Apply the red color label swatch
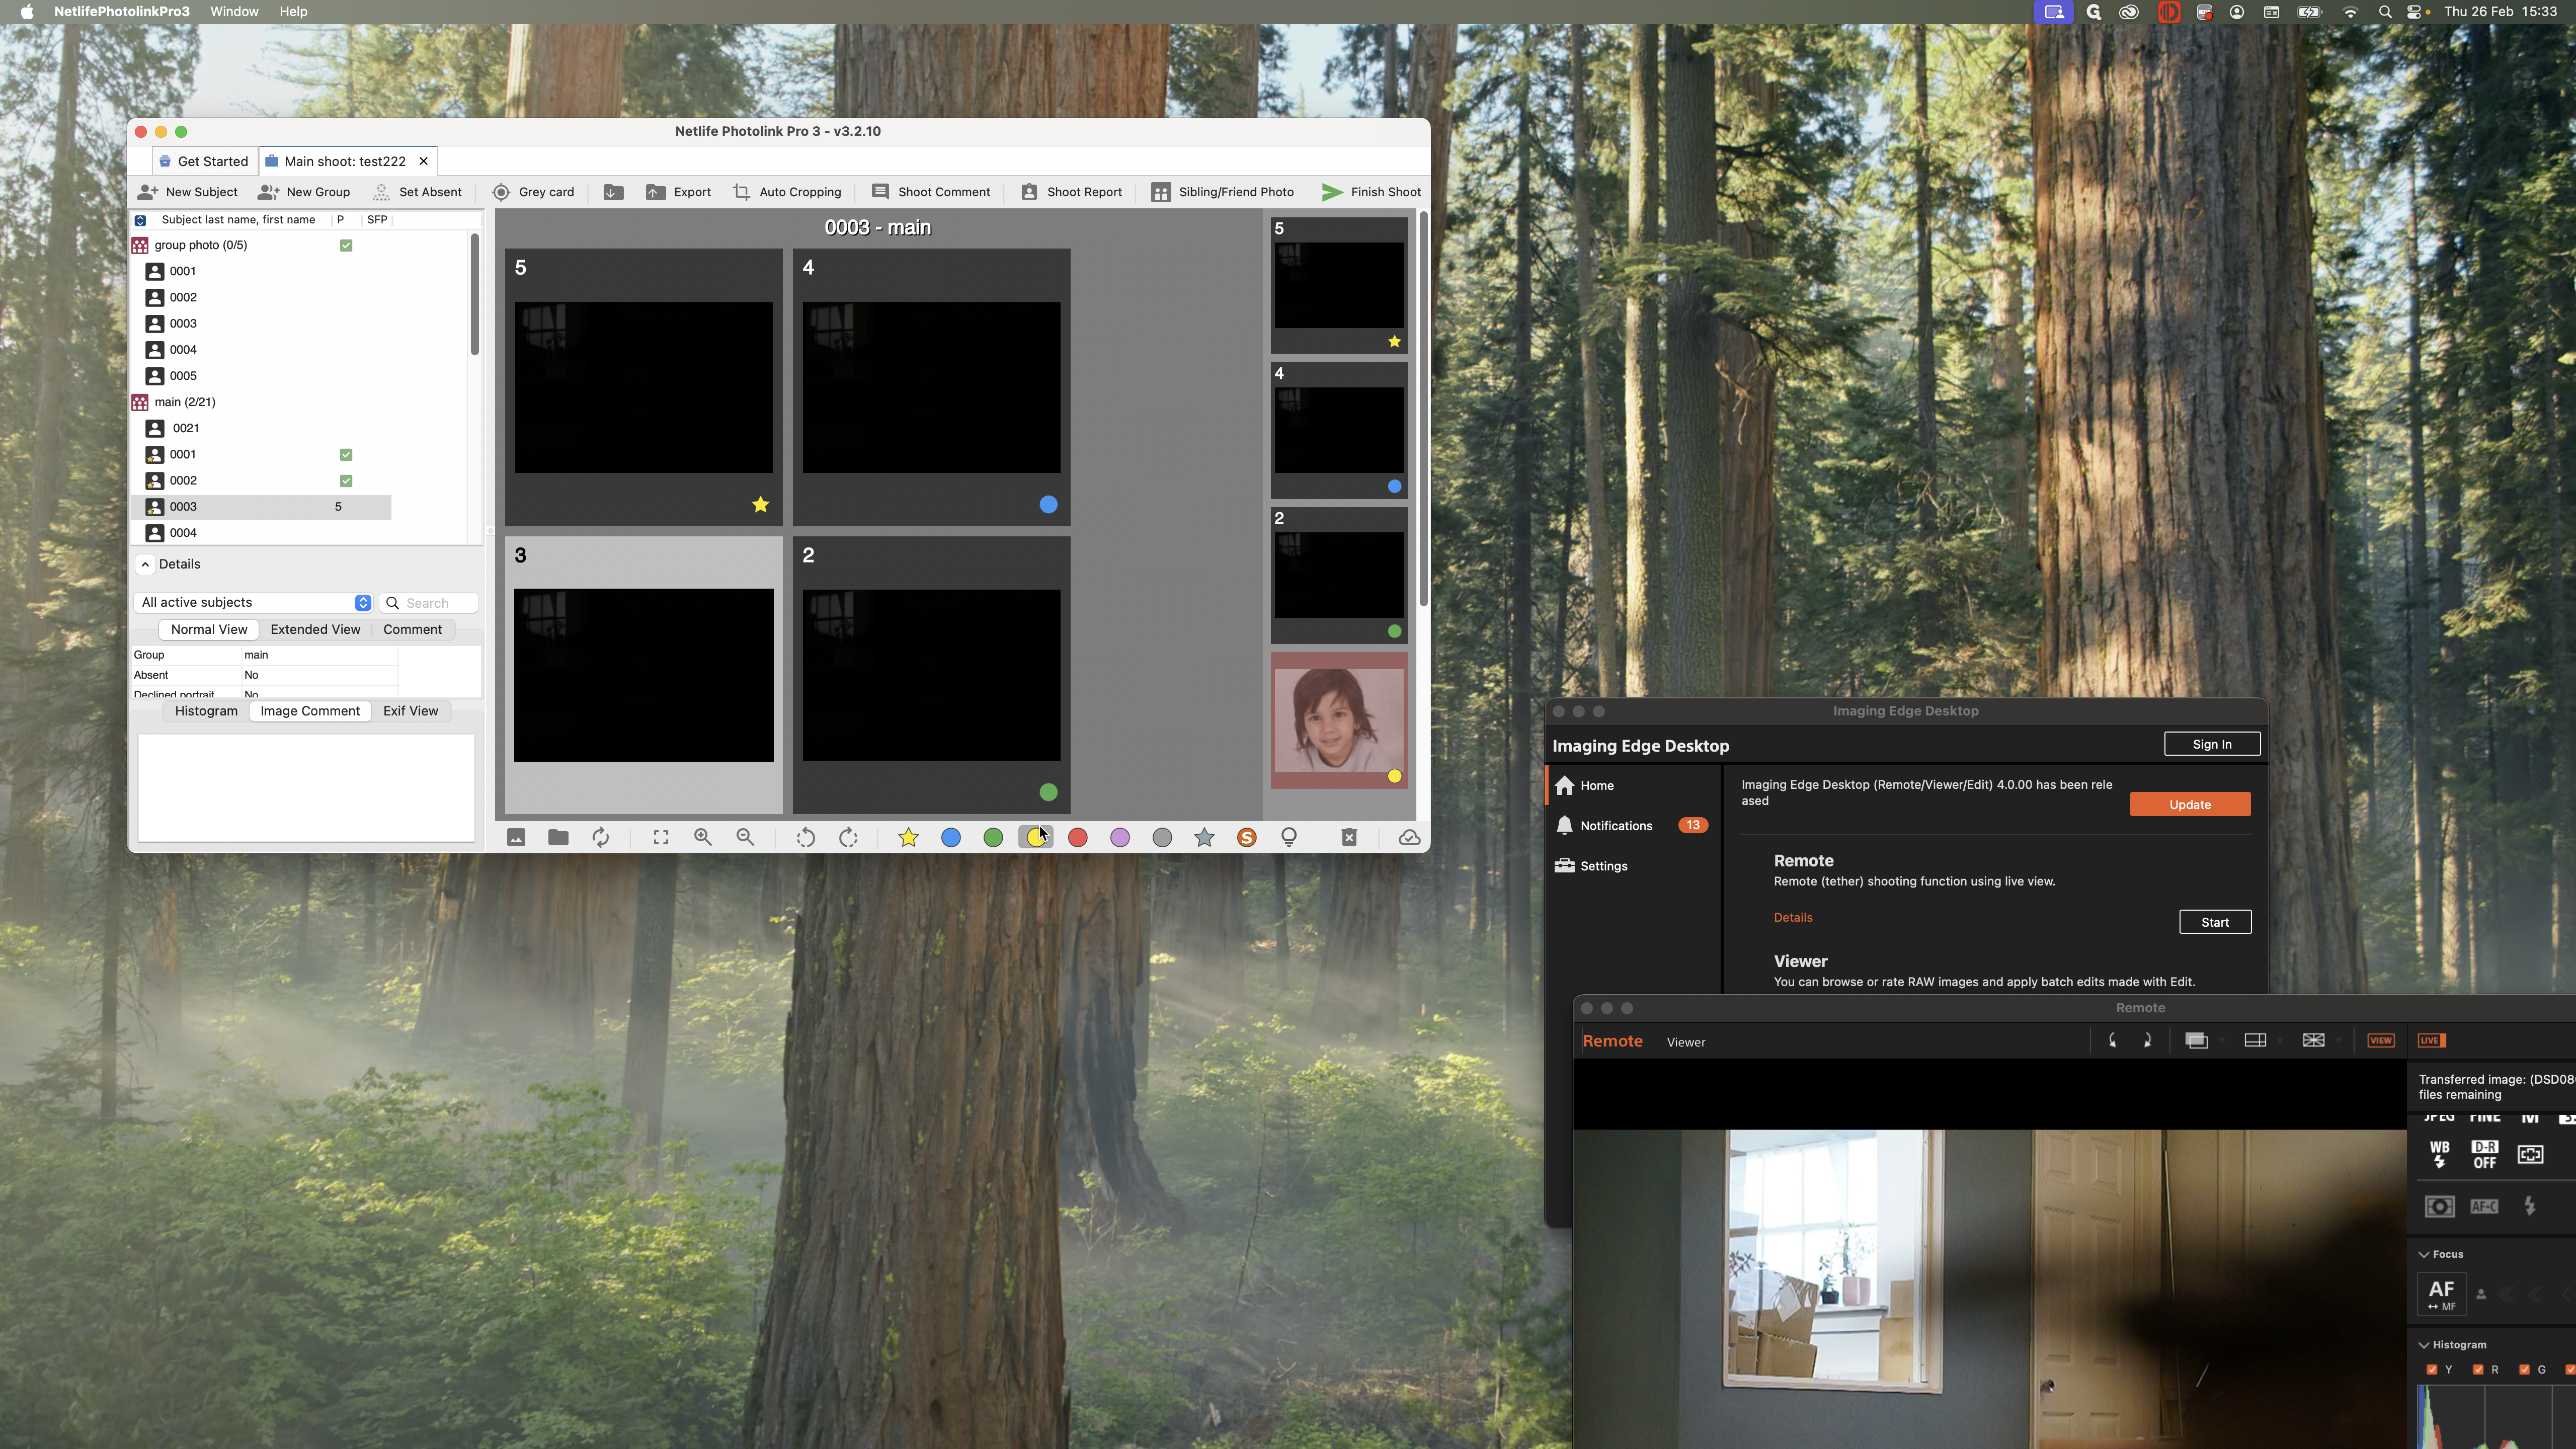The image size is (2576, 1449). point(1077,838)
